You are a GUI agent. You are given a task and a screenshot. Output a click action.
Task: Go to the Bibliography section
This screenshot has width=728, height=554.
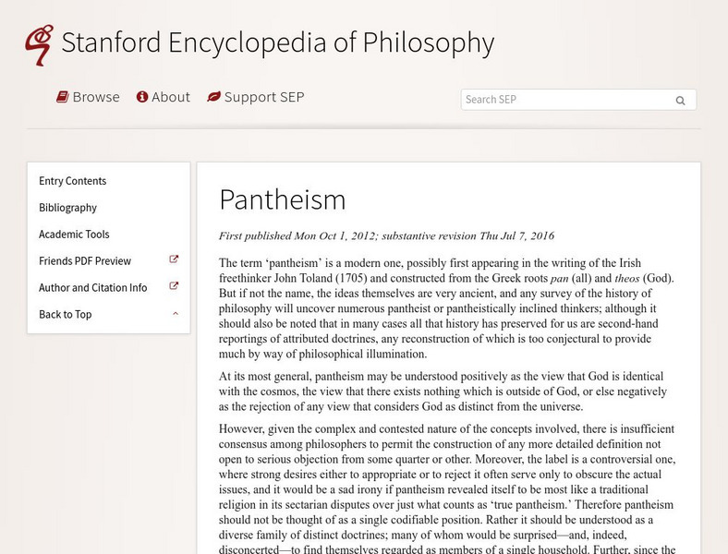67,208
